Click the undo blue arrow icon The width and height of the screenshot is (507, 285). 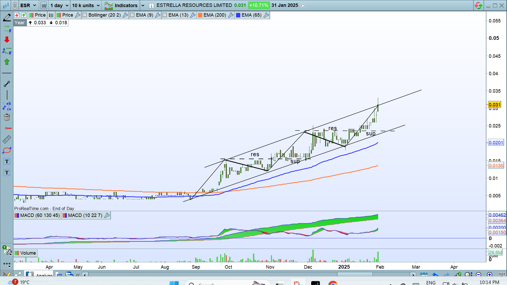point(435,275)
